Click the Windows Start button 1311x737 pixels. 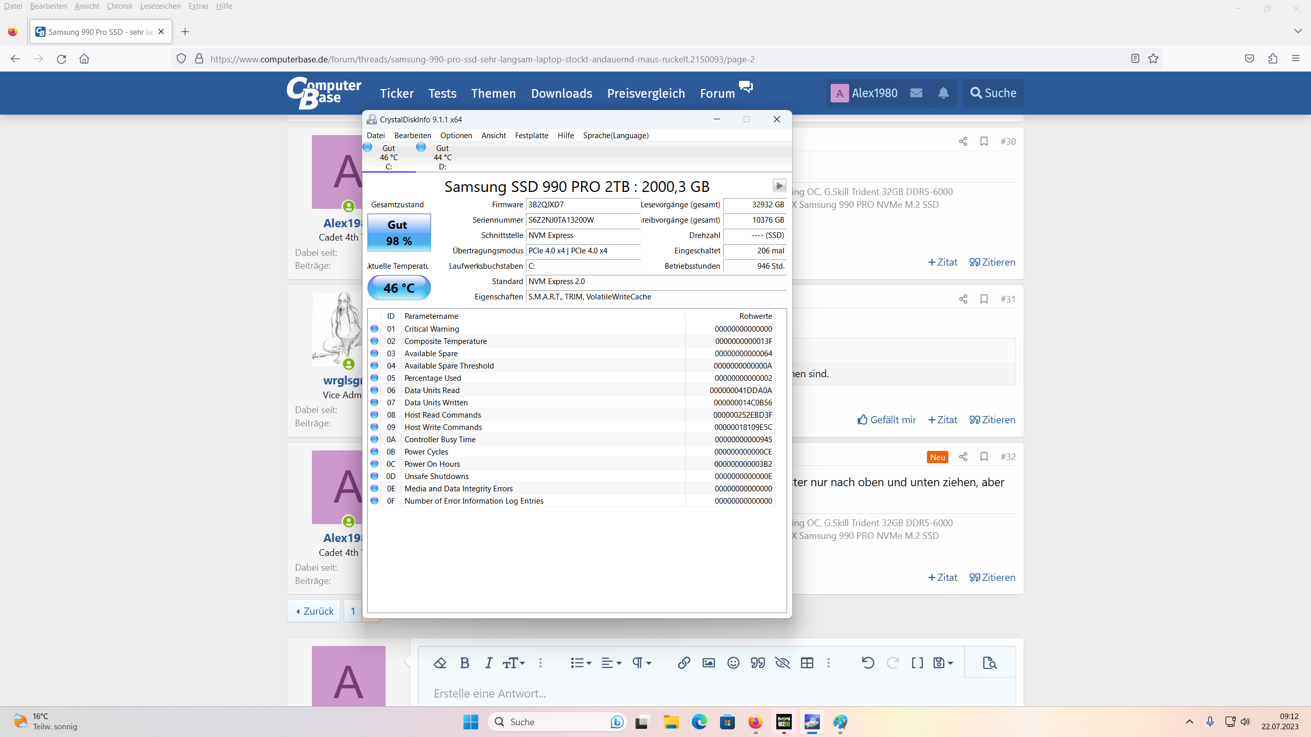tap(470, 722)
